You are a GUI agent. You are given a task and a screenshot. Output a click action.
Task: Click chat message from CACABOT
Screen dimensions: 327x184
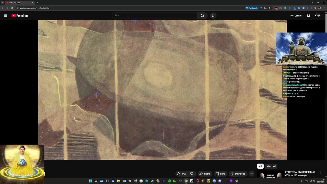[296, 73]
